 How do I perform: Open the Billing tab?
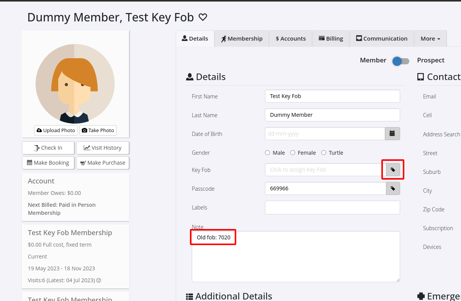330,39
